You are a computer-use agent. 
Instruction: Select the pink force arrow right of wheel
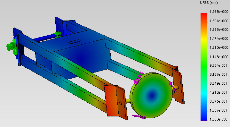tap(173, 86)
